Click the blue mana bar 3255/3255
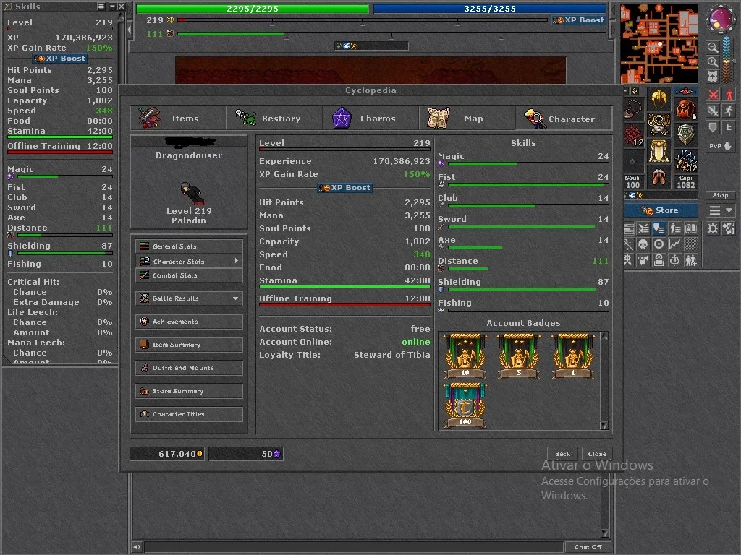 (x=490, y=9)
